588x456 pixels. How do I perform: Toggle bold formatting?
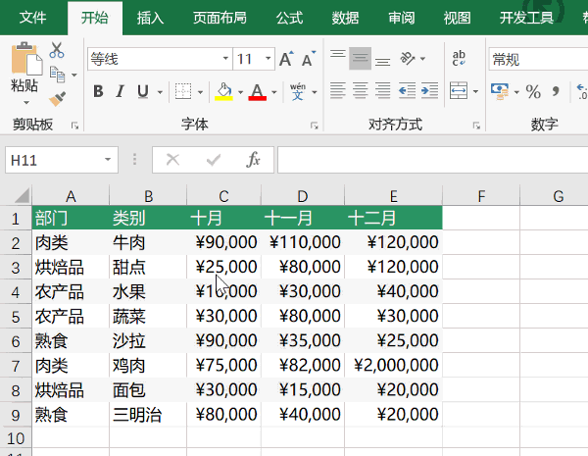(x=98, y=91)
